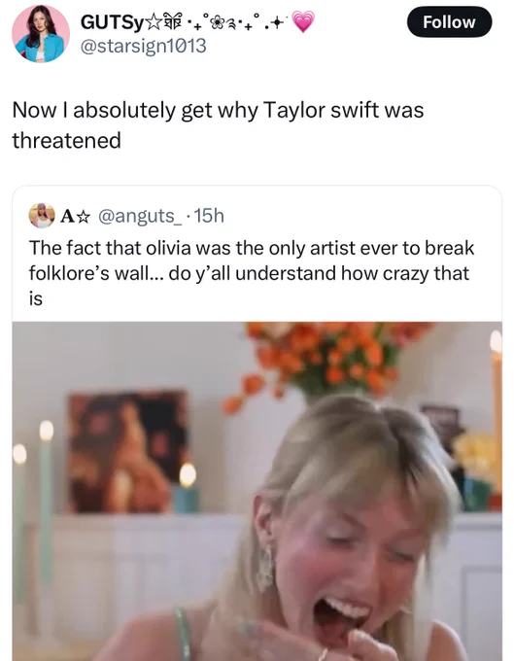Open the quoted tweet text about olivia

[x=252, y=273]
